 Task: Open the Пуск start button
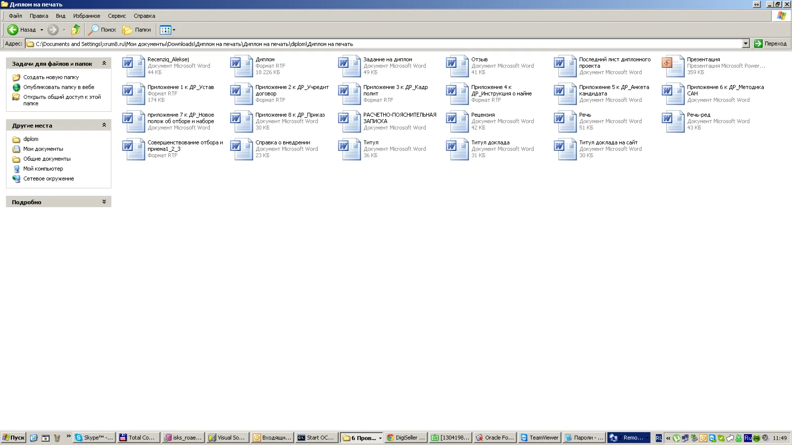[13, 438]
